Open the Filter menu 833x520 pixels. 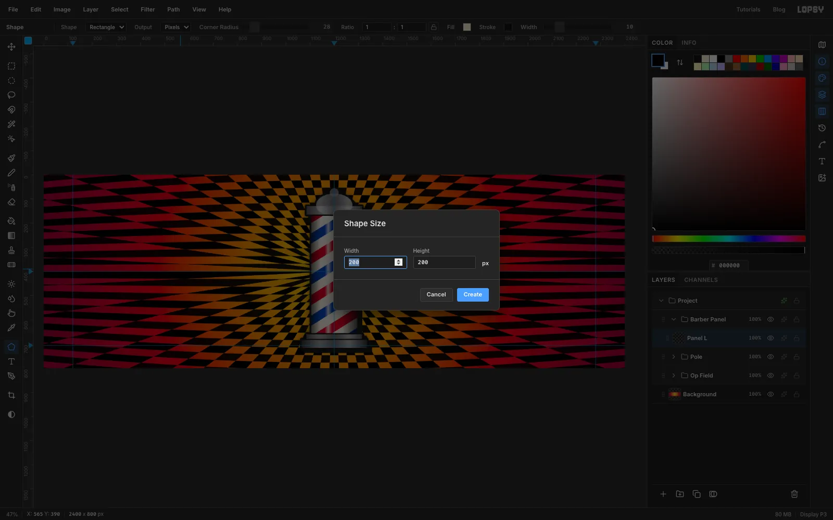coord(148,9)
